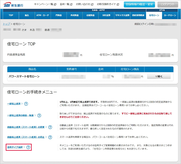Click the ログアウト button
The height and width of the screenshot is (164, 181).
coord(168,4)
